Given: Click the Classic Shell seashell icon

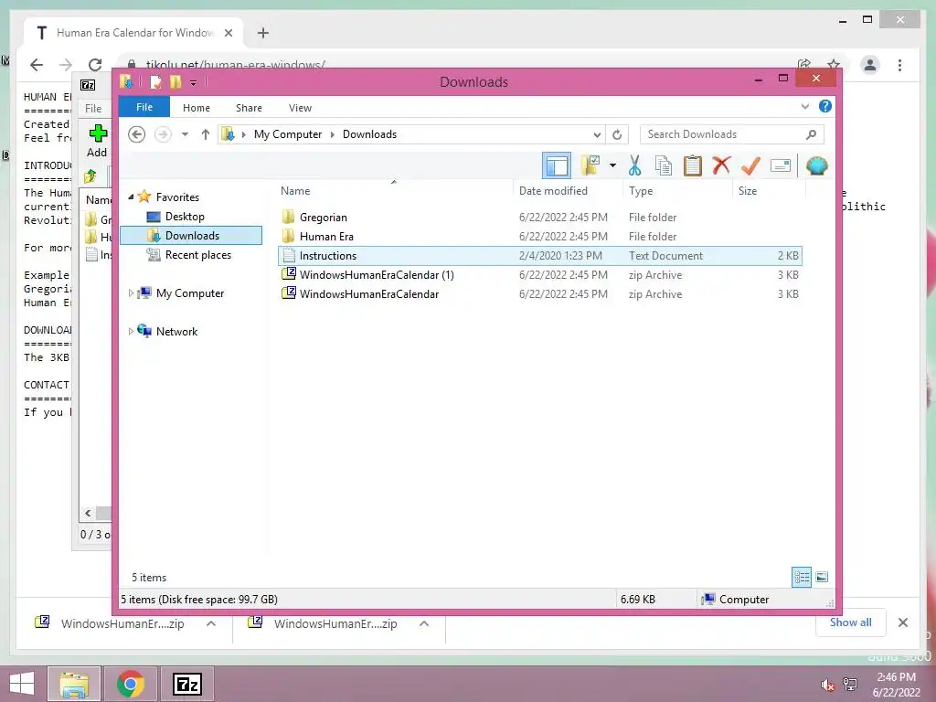Looking at the screenshot, I should coord(816,165).
